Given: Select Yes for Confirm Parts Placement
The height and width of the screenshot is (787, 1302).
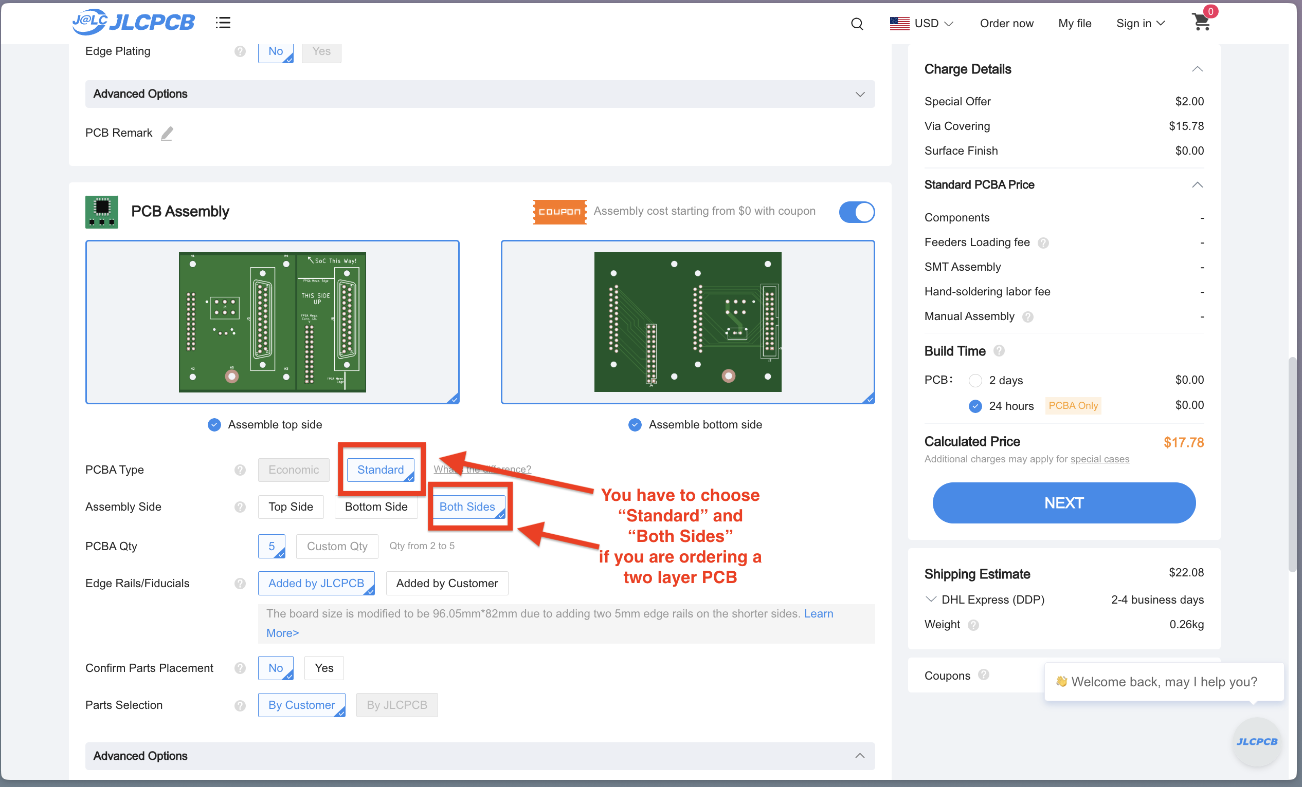Looking at the screenshot, I should pos(324,668).
